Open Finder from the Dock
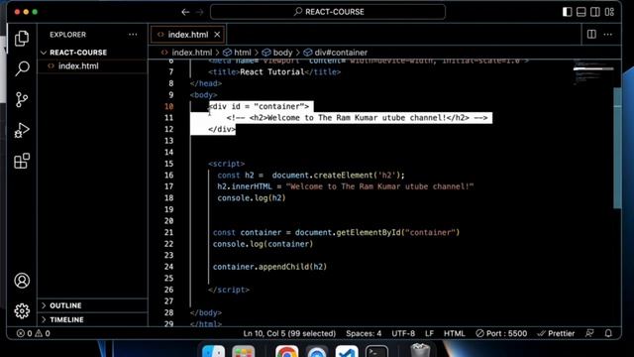 click(x=213, y=351)
